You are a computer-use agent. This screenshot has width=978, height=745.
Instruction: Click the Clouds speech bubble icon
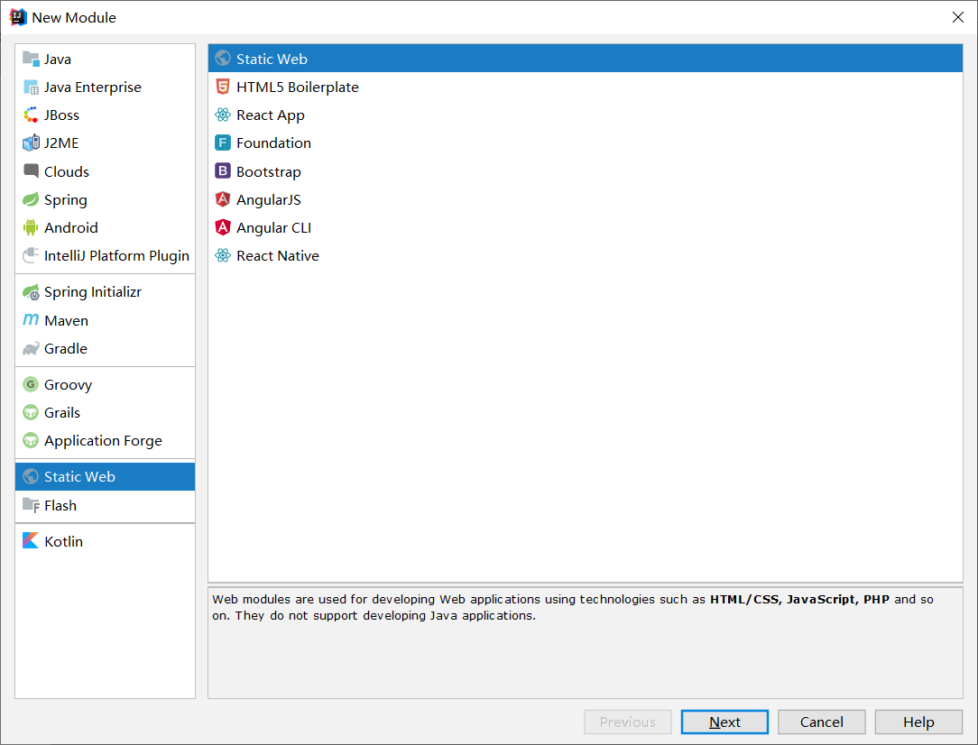pos(31,170)
